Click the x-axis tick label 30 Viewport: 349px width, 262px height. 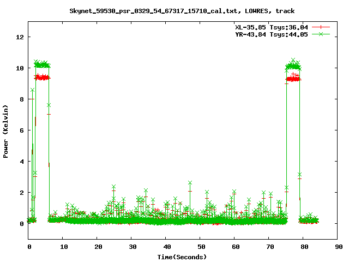[133, 247]
